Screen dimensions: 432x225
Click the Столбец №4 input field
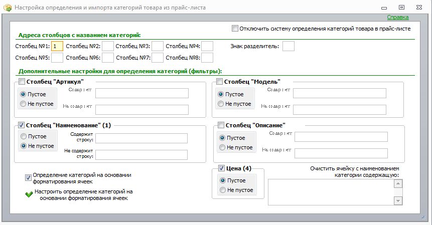(x=207, y=46)
